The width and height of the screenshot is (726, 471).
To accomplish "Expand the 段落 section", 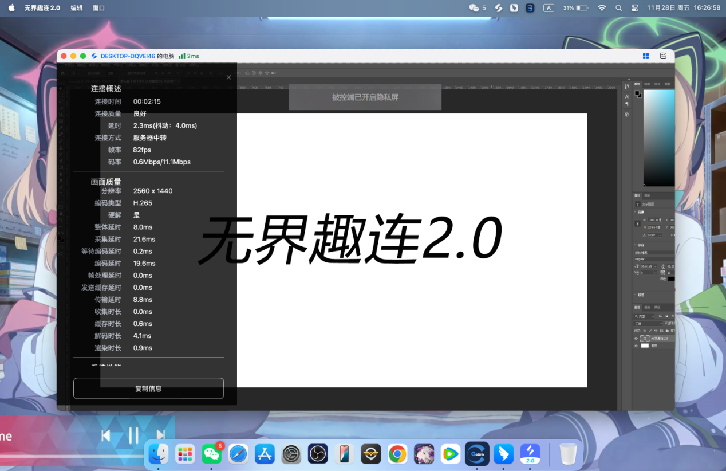I will (636, 295).
